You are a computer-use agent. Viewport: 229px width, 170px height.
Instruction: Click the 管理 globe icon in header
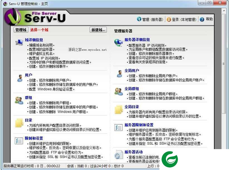click(139, 19)
